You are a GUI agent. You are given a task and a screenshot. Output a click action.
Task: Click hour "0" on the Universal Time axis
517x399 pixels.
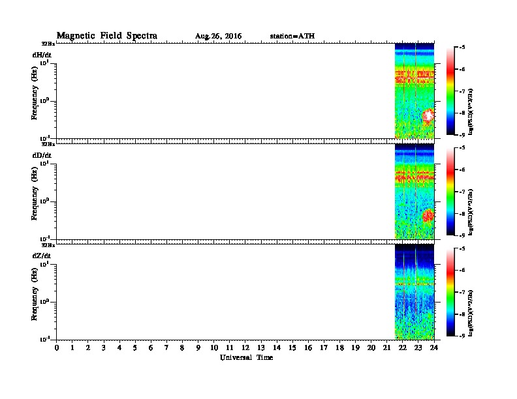point(57,348)
